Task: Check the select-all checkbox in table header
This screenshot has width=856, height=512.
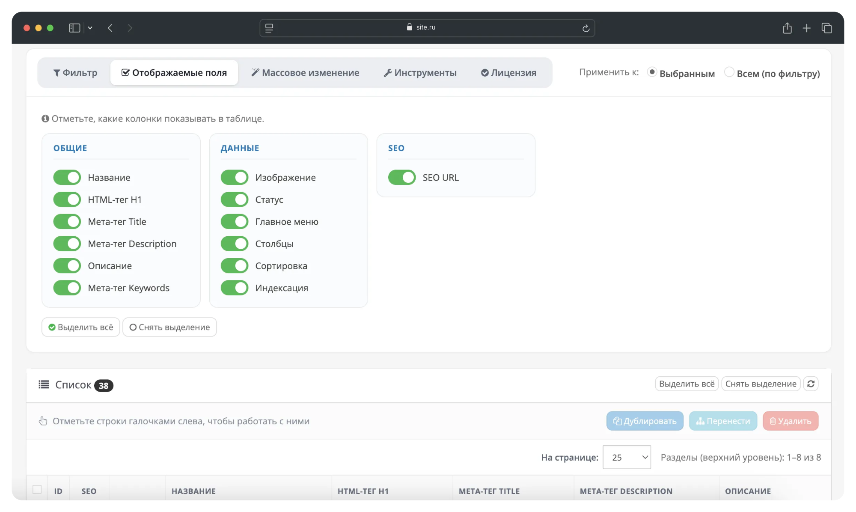Action: 37,489
